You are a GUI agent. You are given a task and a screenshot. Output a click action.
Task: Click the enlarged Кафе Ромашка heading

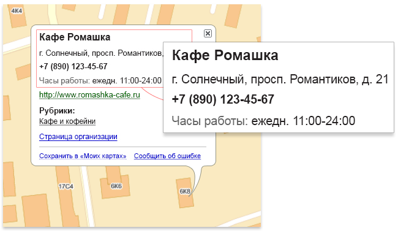coord(225,55)
